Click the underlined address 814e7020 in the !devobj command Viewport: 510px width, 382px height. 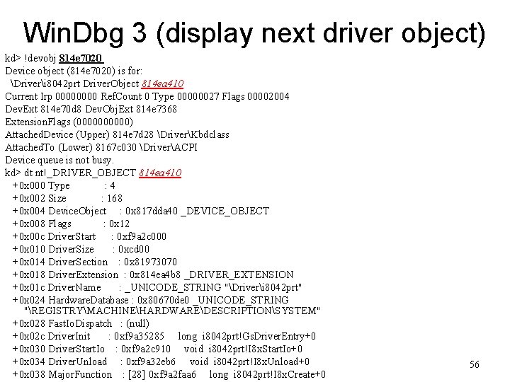pos(81,58)
